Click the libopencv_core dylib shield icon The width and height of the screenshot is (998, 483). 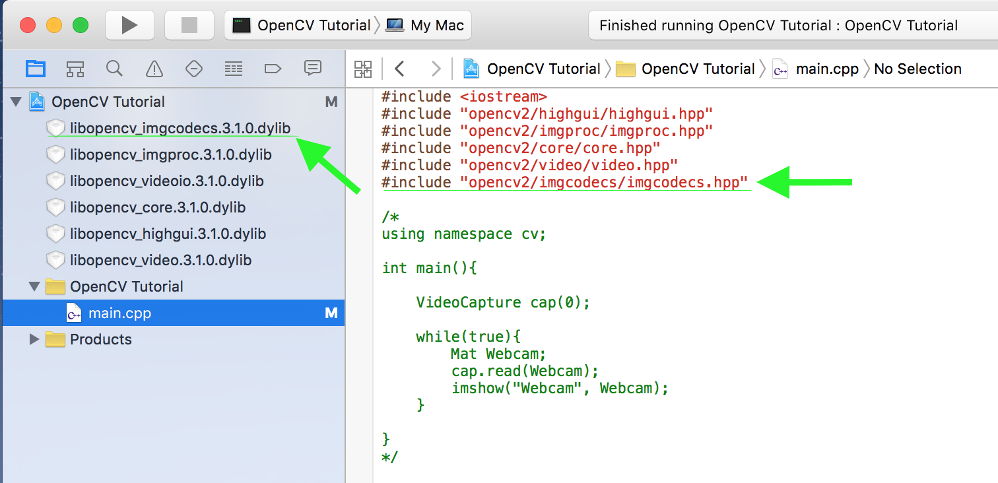coord(55,207)
